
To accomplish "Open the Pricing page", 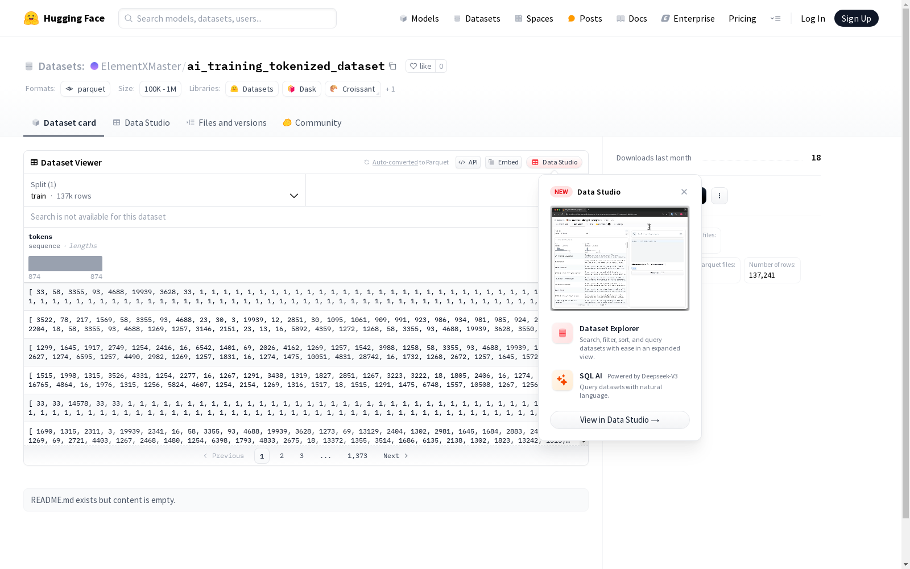I will [742, 18].
